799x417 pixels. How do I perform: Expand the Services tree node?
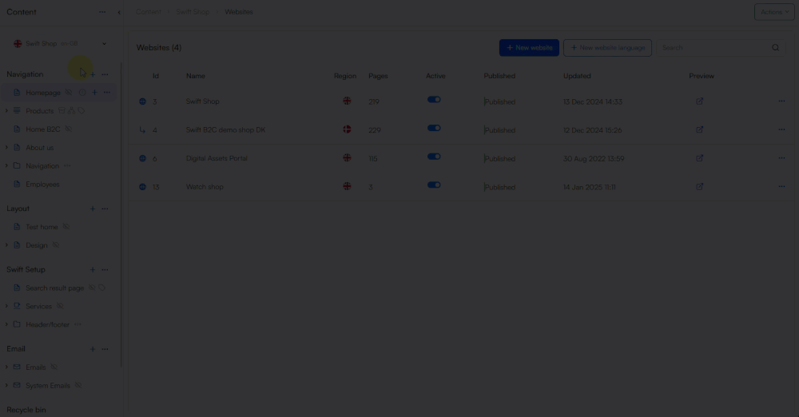[6, 307]
